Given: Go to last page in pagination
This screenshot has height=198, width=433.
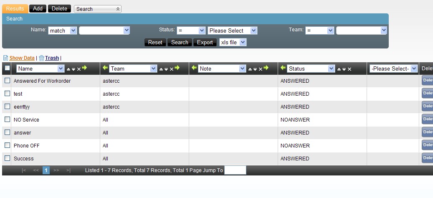Looking at the screenshot, I should (68, 170).
